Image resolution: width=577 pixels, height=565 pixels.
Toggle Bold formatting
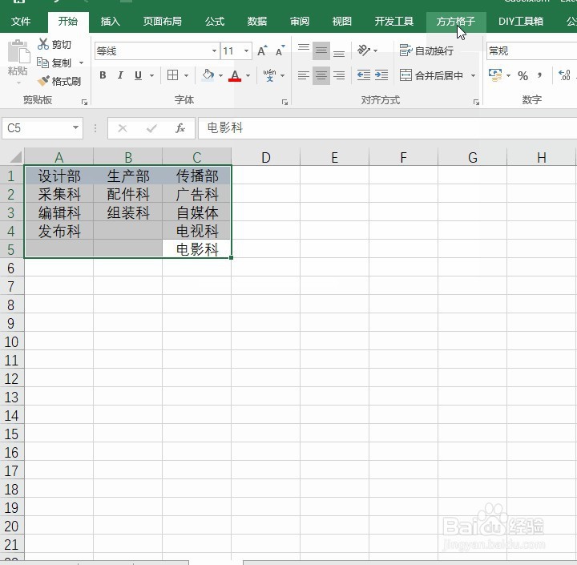click(x=103, y=75)
